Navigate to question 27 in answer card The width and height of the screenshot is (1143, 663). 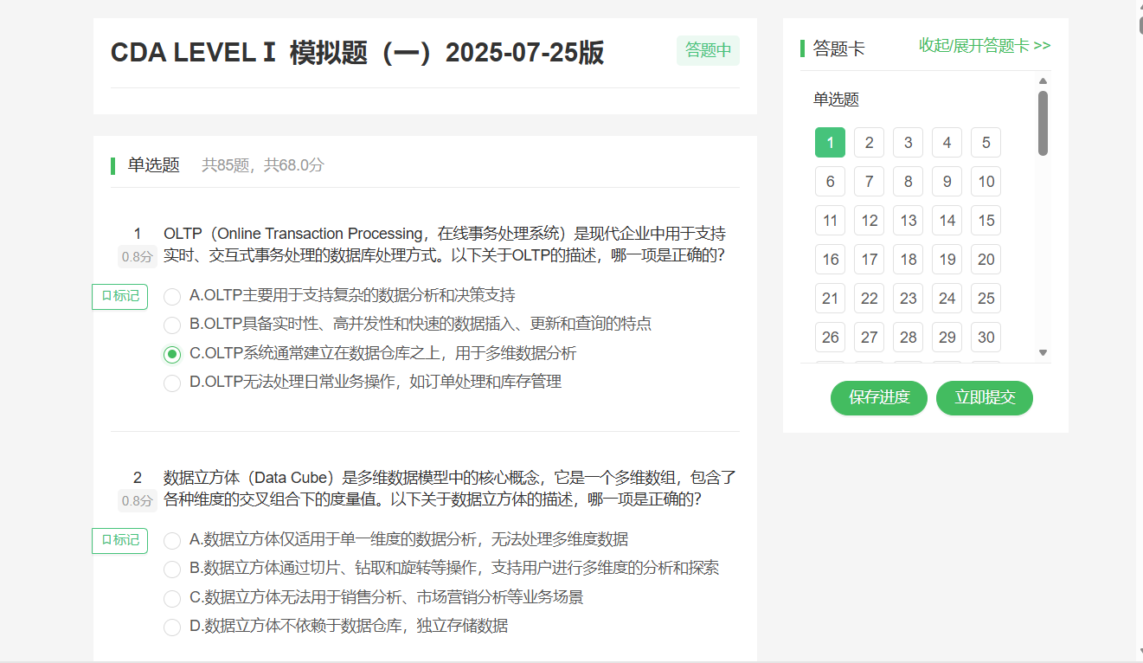click(x=869, y=338)
